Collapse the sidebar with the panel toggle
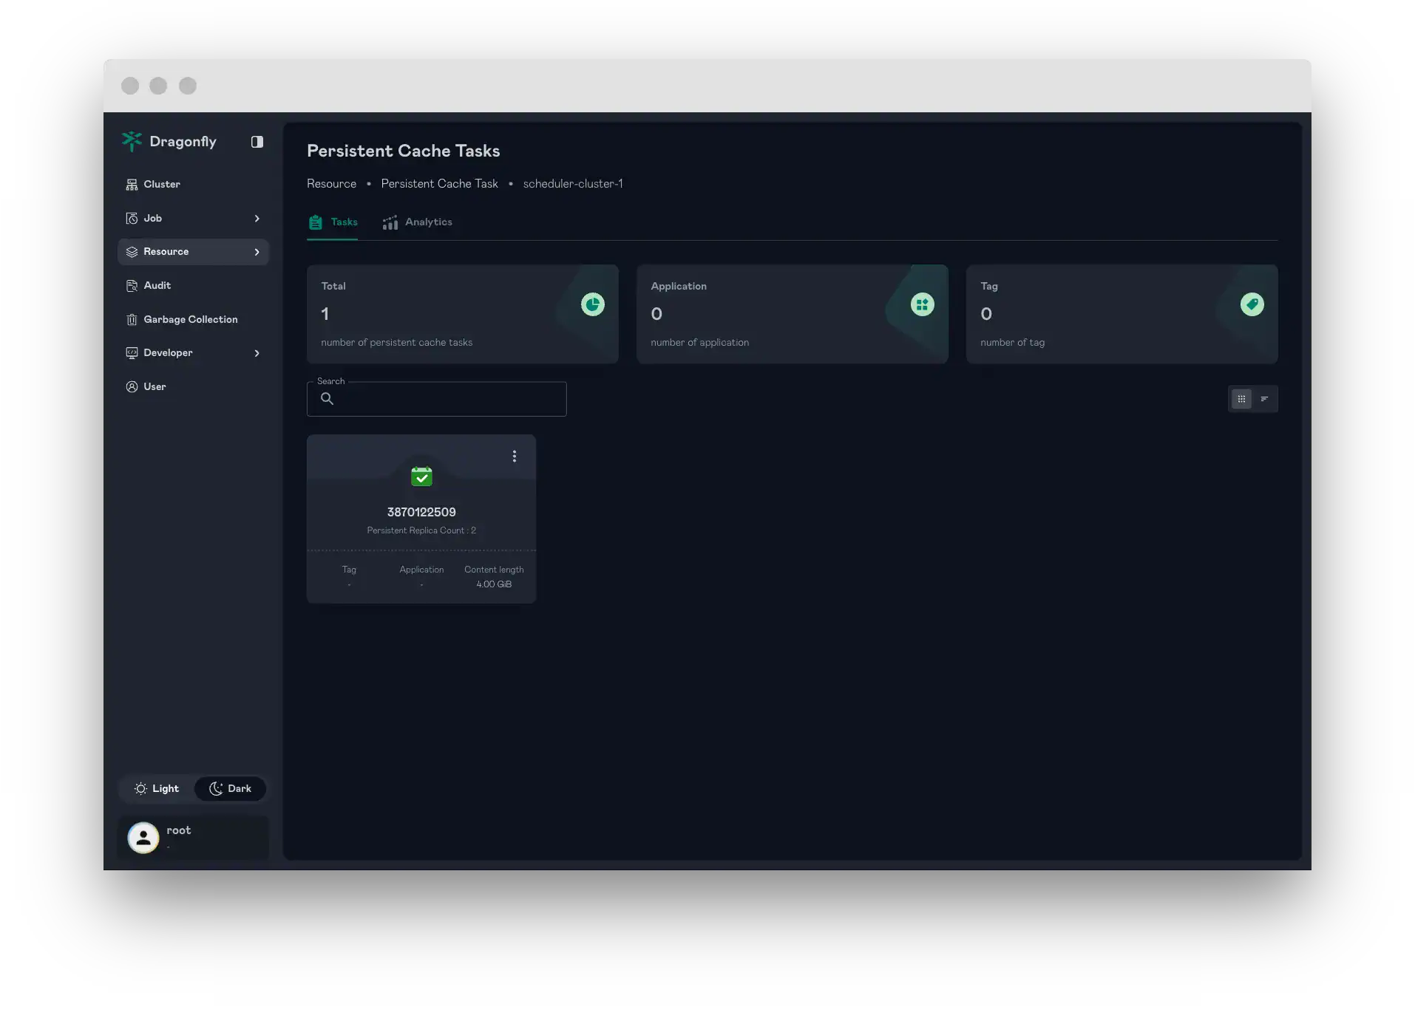The height and width of the screenshot is (1018, 1415). [x=257, y=141]
